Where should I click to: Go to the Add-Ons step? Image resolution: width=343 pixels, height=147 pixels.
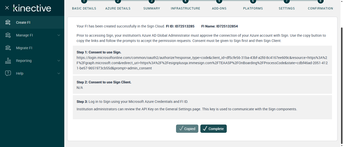point(219,8)
